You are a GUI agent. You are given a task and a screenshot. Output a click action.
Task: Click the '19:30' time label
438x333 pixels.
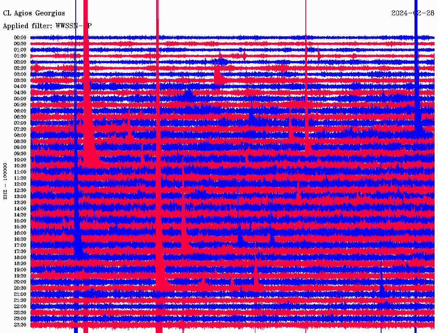click(x=20, y=276)
